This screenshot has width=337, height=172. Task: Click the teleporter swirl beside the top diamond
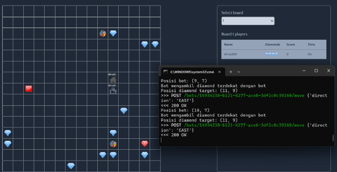[103, 34]
